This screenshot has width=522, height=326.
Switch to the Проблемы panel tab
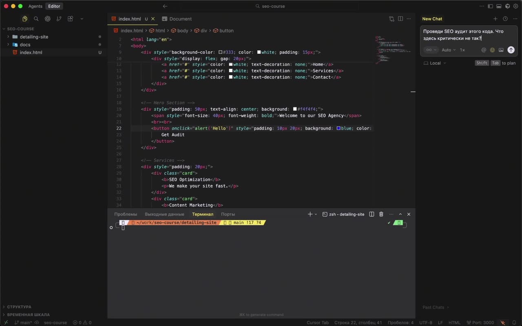(x=126, y=214)
